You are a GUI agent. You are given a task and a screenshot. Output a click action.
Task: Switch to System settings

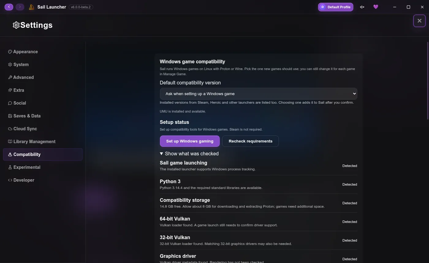(43, 65)
